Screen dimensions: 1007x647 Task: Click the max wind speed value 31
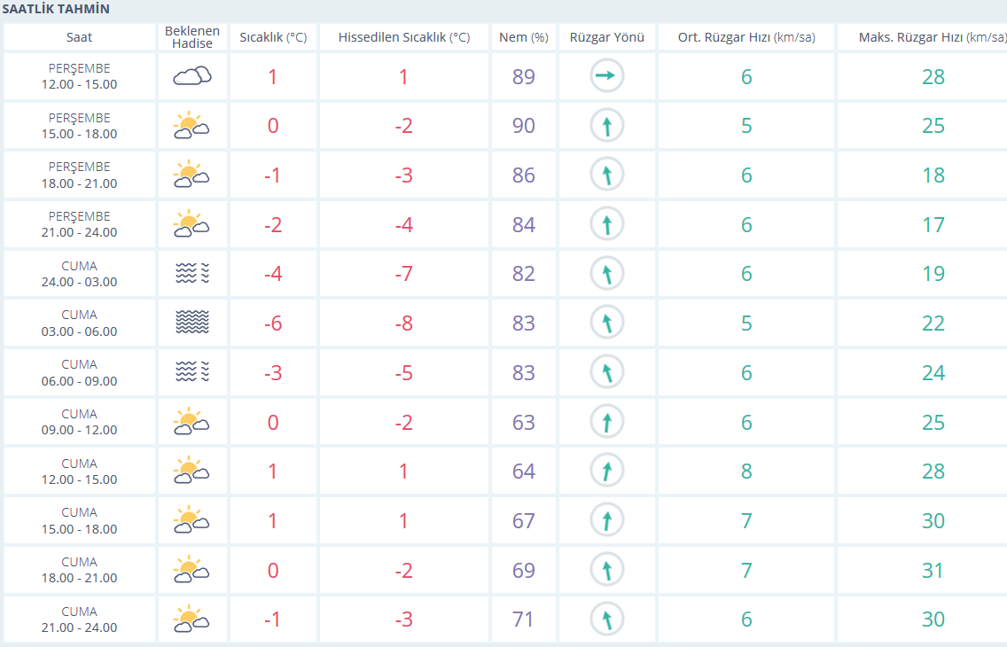933,570
